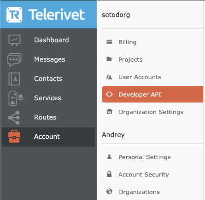Open the Routes section
The width and height of the screenshot is (205, 200).
click(x=45, y=117)
